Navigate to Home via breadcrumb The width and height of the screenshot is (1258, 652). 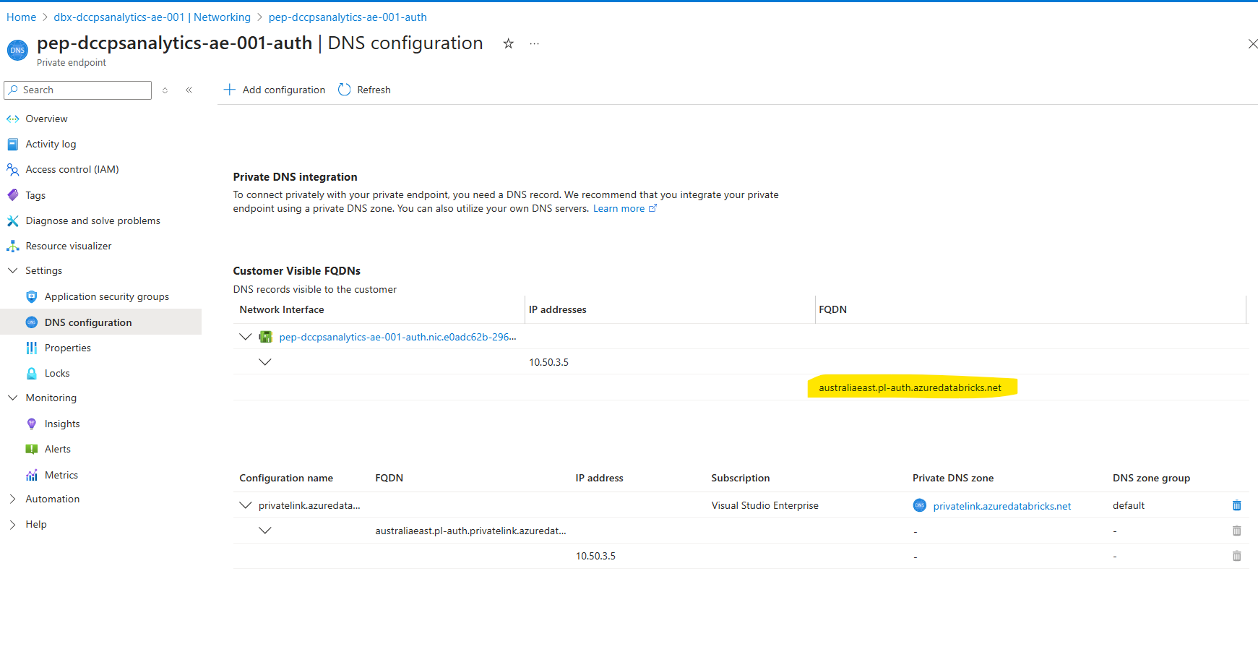(x=21, y=17)
